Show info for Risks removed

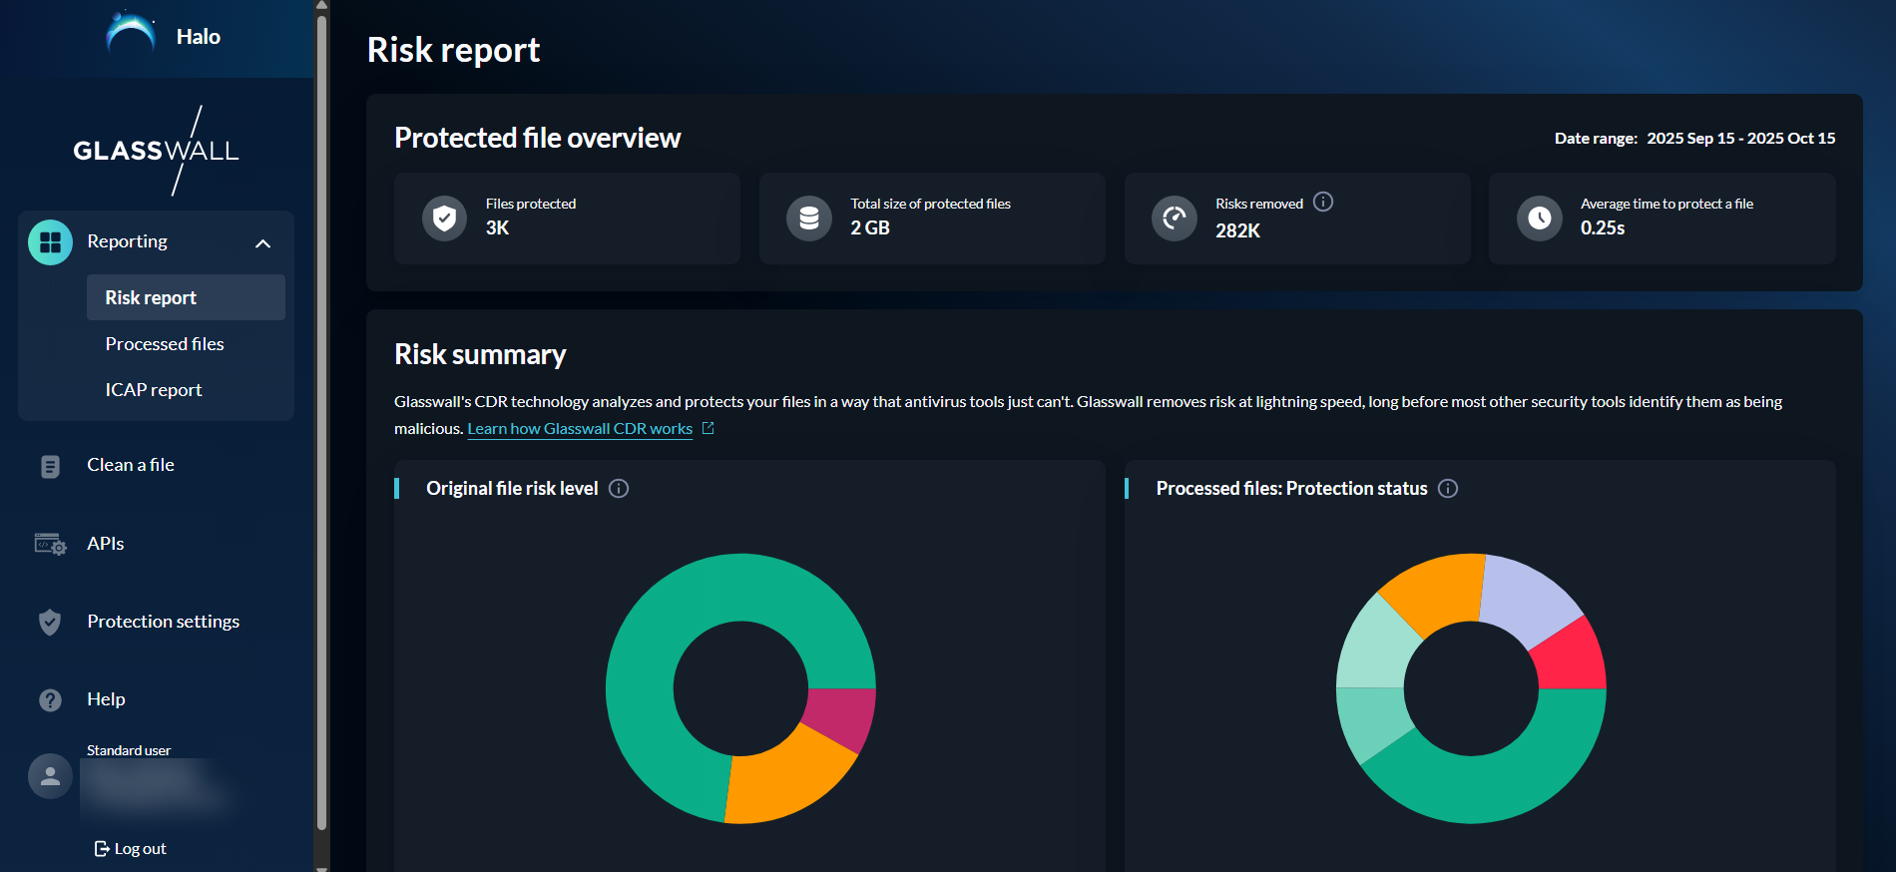pos(1323,203)
